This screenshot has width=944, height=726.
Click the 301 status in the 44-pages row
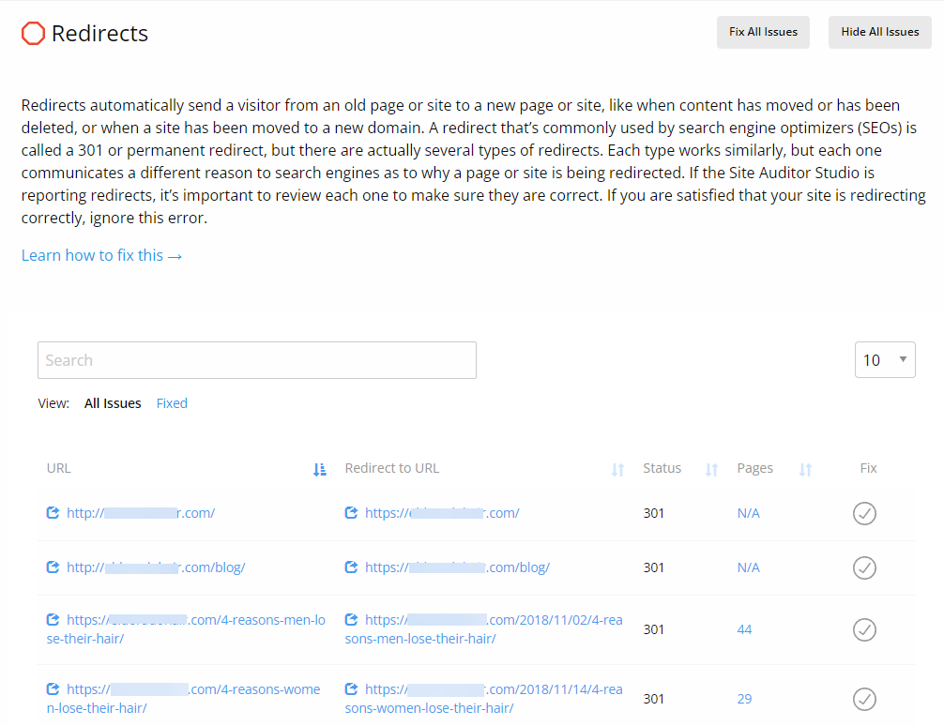click(x=653, y=629)
